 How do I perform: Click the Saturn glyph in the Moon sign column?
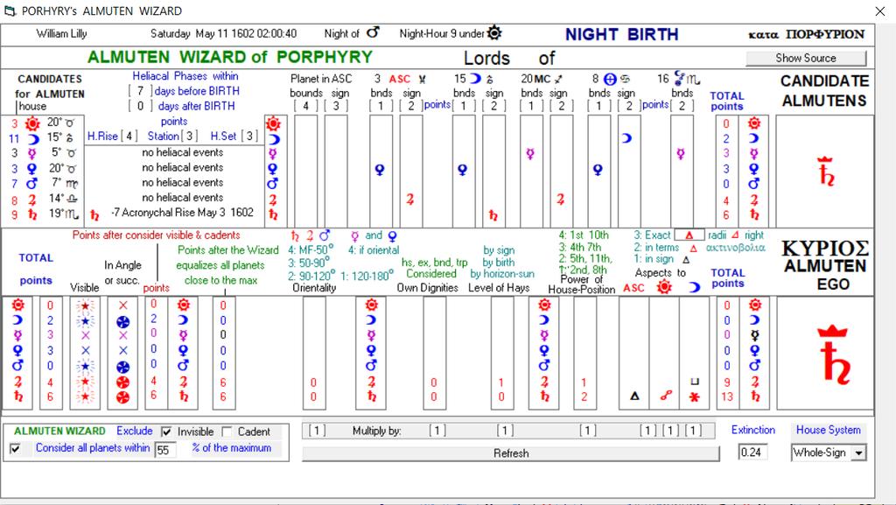point(493,214)
